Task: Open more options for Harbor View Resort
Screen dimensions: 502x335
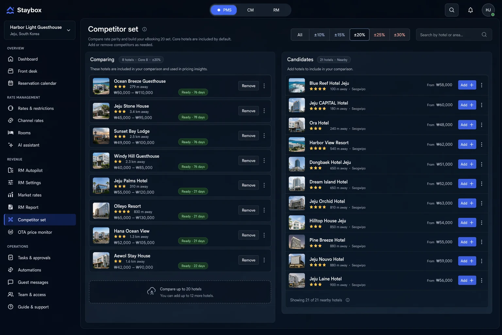Action: point(481,145)
